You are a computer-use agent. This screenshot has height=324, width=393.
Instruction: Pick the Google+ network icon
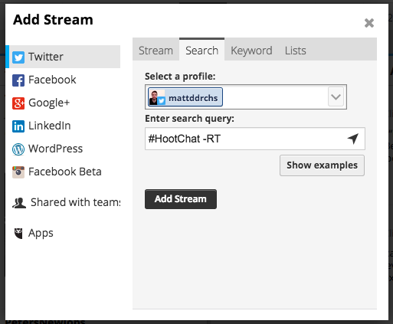pyautogui.click(x=18, y=103)
